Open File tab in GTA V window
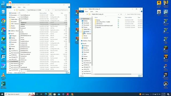Image resolution: width=171 pixels, height=96 pixels. click(x=9, y=7)
